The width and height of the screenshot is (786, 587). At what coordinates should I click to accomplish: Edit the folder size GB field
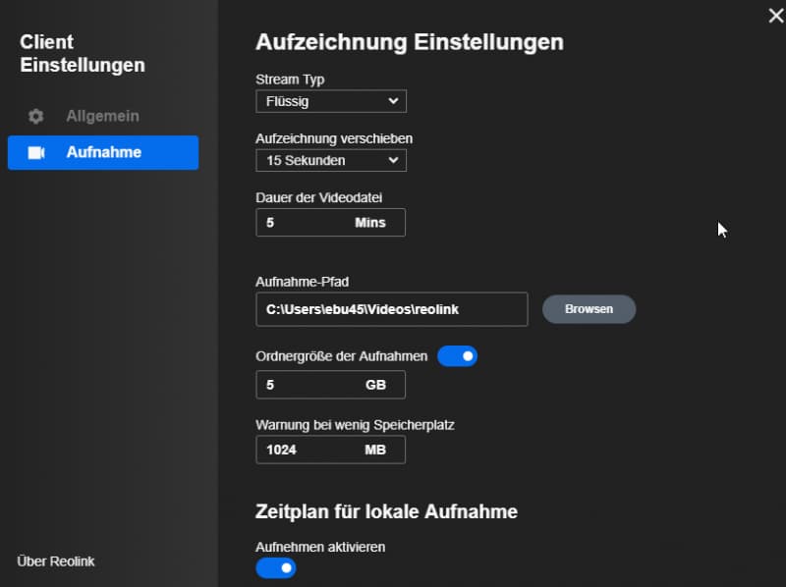coord(330,385)
